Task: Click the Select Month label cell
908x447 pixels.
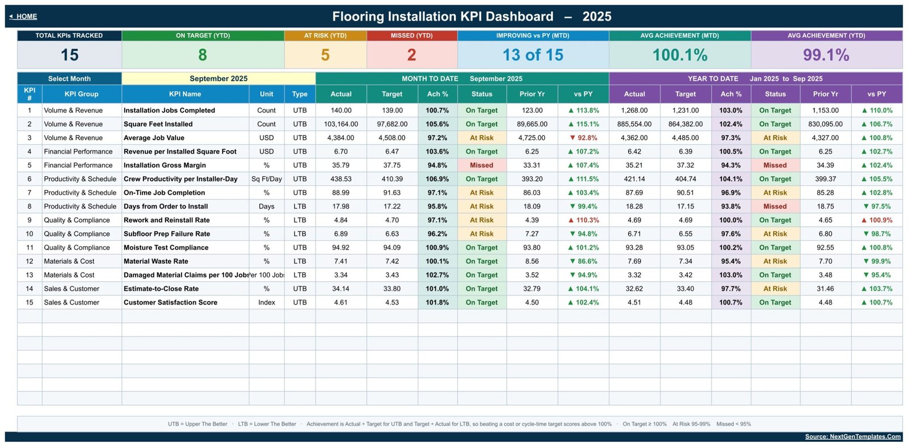Action: 69,79
